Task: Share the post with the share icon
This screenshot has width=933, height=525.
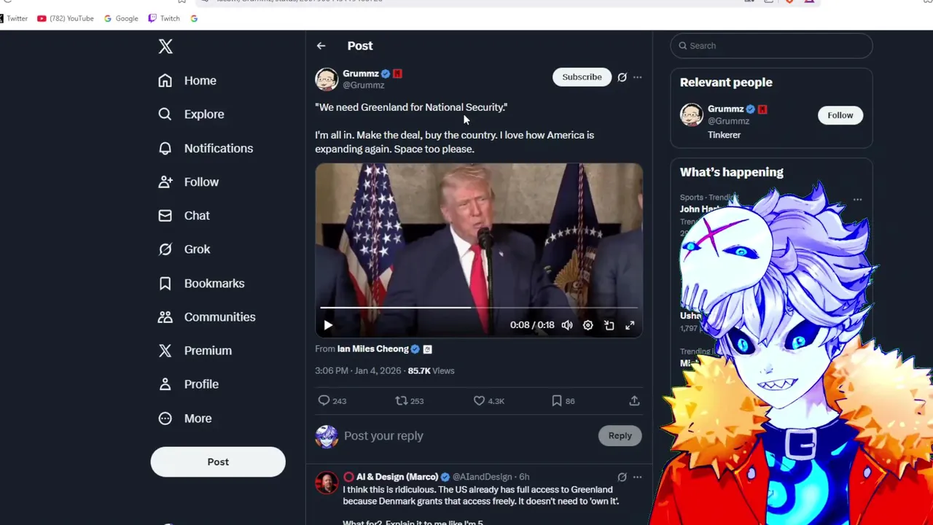Action: click(x=634, y=400)
